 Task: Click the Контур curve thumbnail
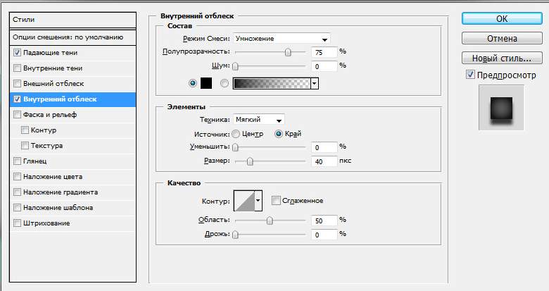tap(244, 201)
